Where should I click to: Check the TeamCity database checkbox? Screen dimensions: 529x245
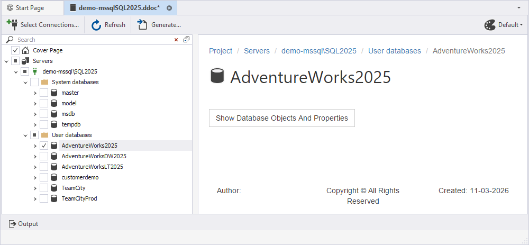(x=44, y=188)
